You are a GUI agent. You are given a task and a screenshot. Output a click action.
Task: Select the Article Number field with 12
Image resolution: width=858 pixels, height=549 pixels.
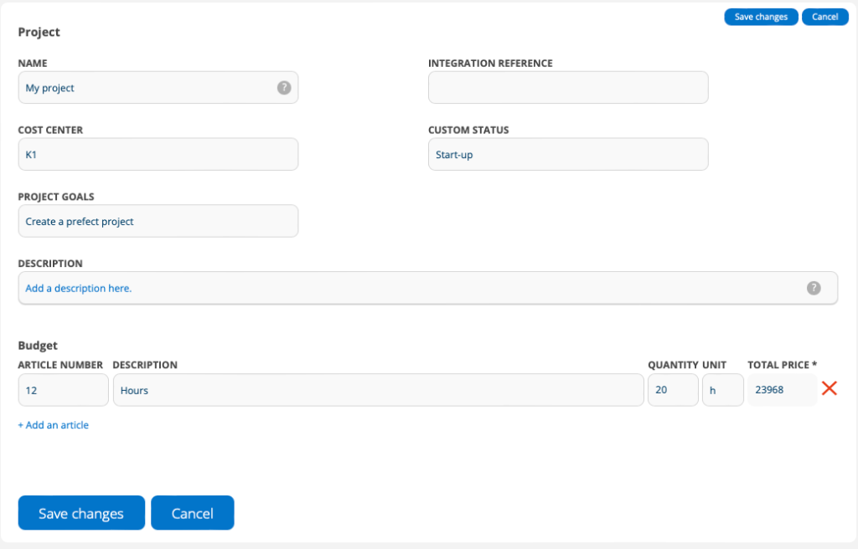(x=63, y=390)
